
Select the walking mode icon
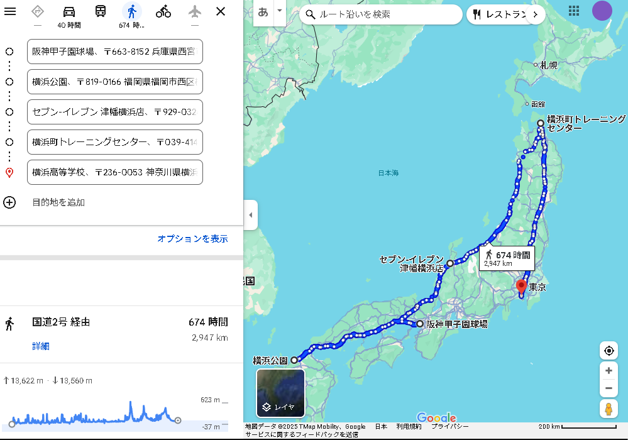[x=132, y=11]
